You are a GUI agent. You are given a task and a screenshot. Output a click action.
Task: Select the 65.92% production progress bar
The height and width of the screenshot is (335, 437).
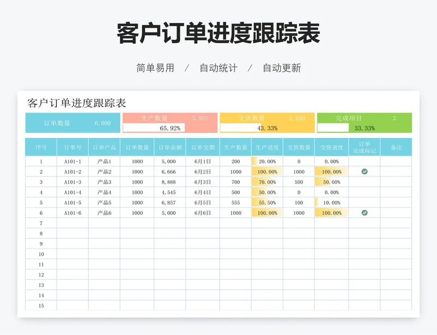coord(154,128)
